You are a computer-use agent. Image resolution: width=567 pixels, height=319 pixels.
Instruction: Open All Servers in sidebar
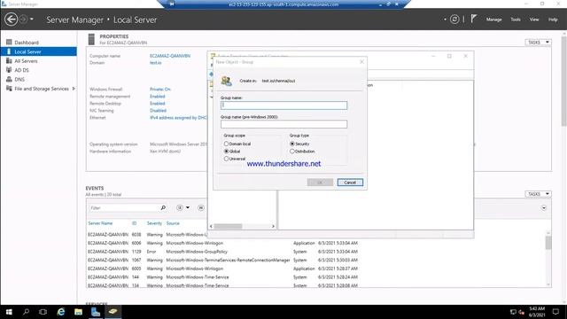[x=26, y=61]
